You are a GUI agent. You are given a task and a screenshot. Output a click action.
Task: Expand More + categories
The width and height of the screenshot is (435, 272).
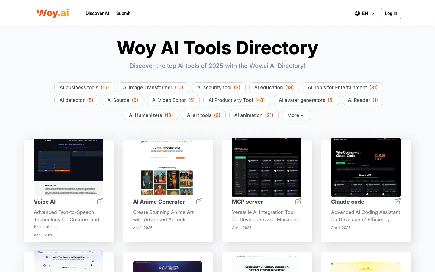[296, 115]
